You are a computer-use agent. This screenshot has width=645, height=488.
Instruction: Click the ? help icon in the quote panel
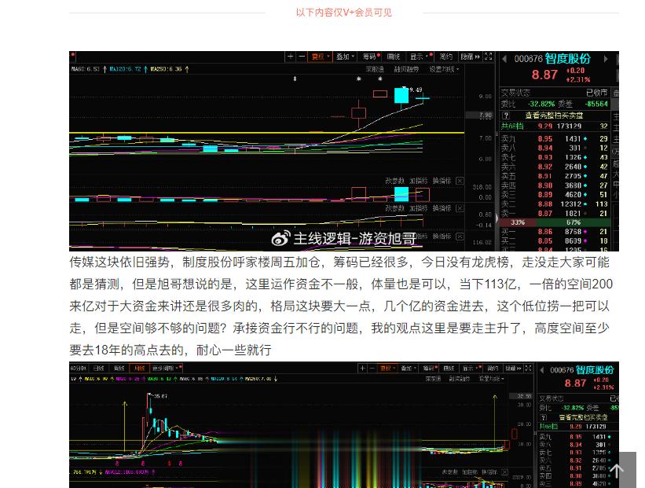[x=505, y=115]
